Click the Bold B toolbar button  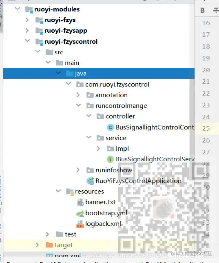[203, 10]
